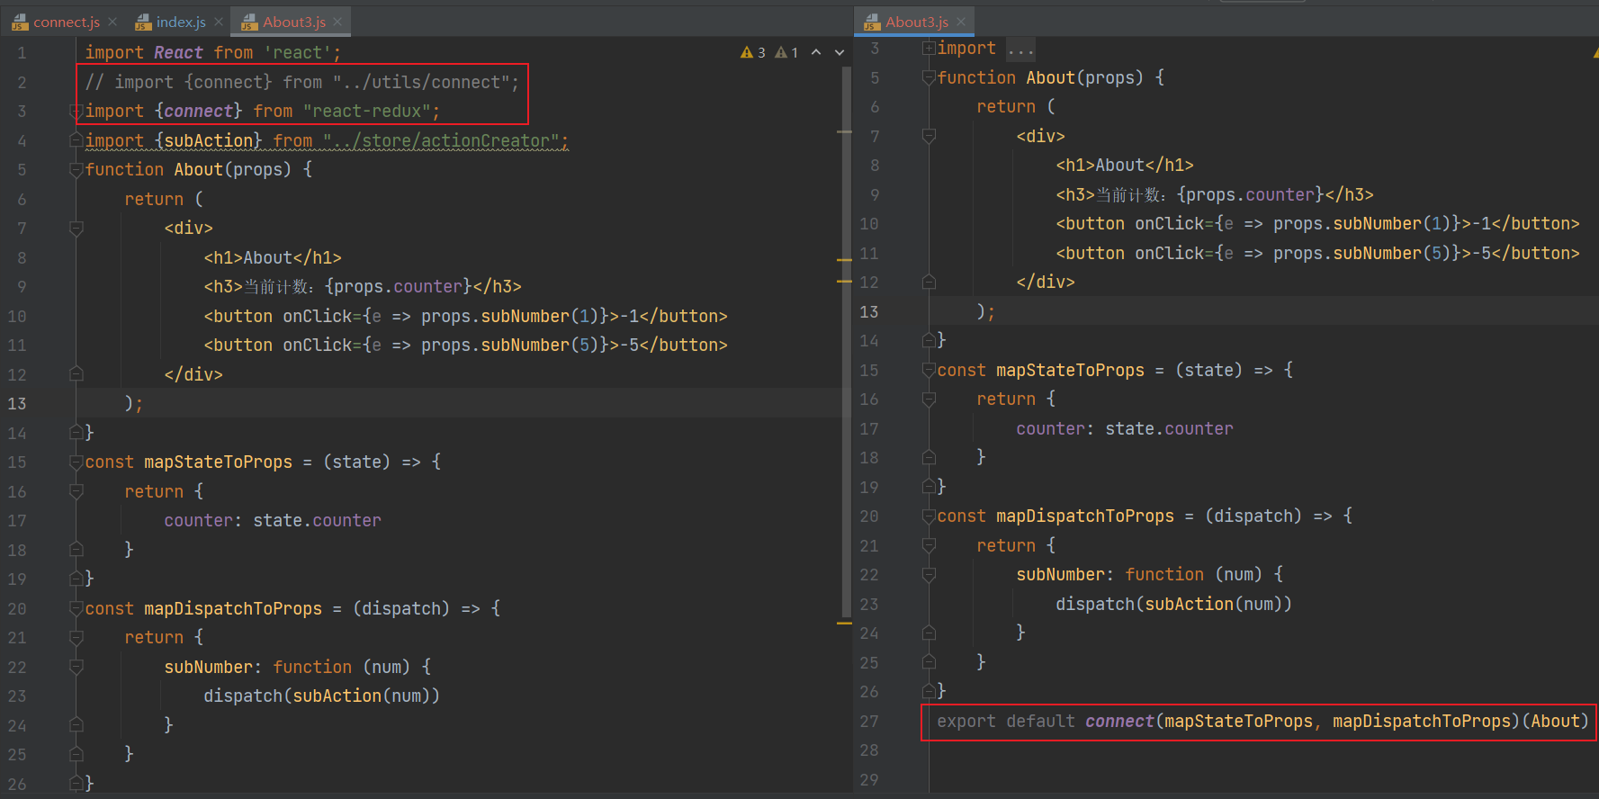Click 'dispatch(subAction(num))' in left editor
1599x799 pixels.
[x=321, y=696]
